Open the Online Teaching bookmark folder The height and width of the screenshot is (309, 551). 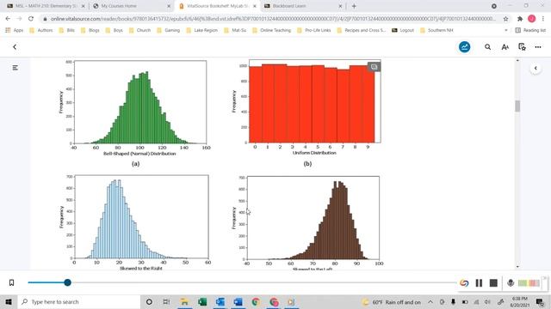coord(272,31)
